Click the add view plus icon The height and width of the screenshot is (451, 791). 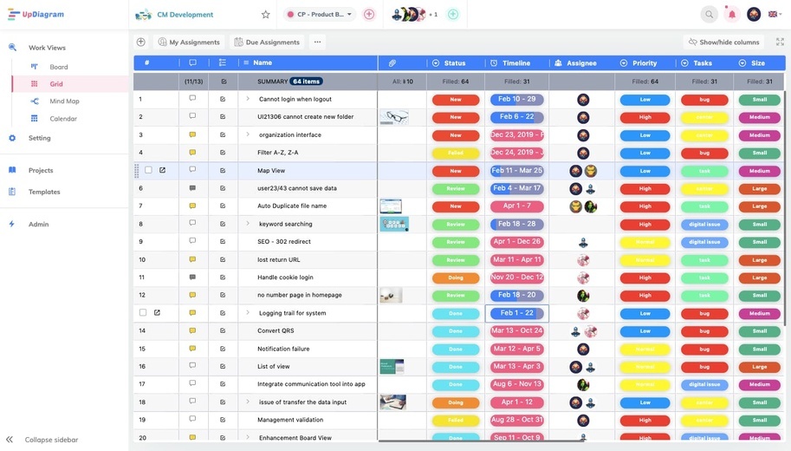click(x=140, y=42)
